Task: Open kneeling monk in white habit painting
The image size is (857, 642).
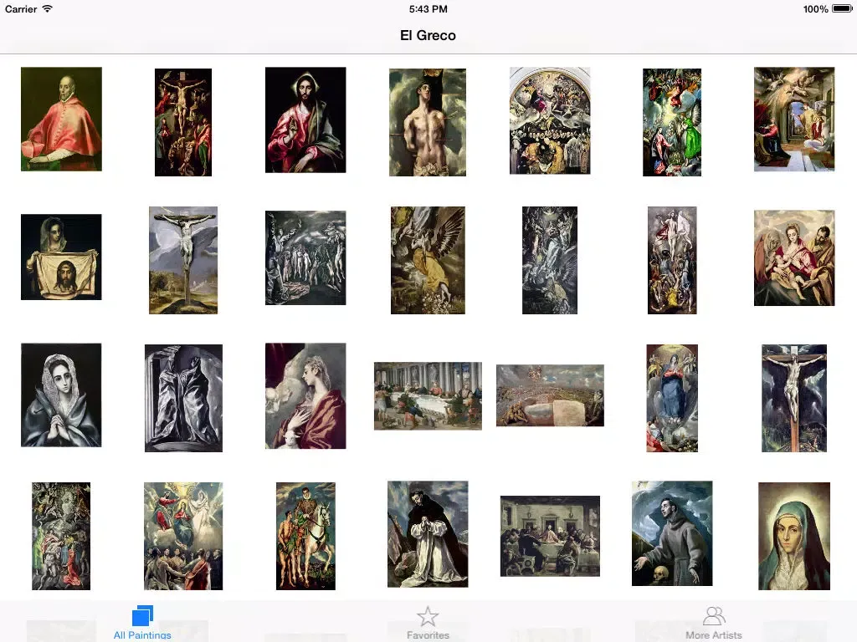Action: click(x=428, y=534)
